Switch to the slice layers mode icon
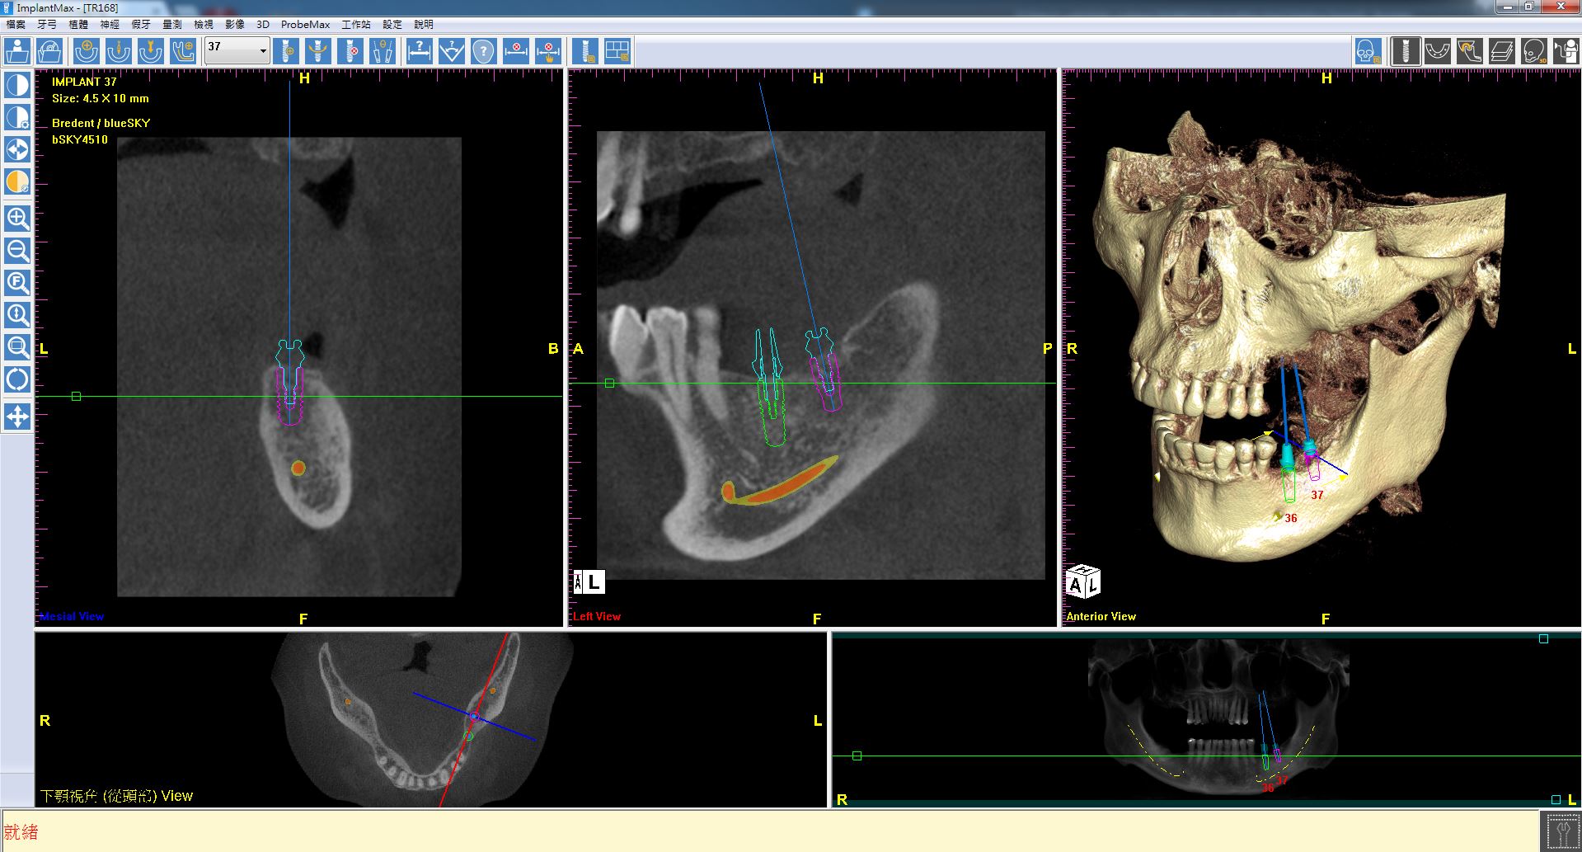Image resolution: width=1582 pixels, height=852 pixels. pos(1502,52)
